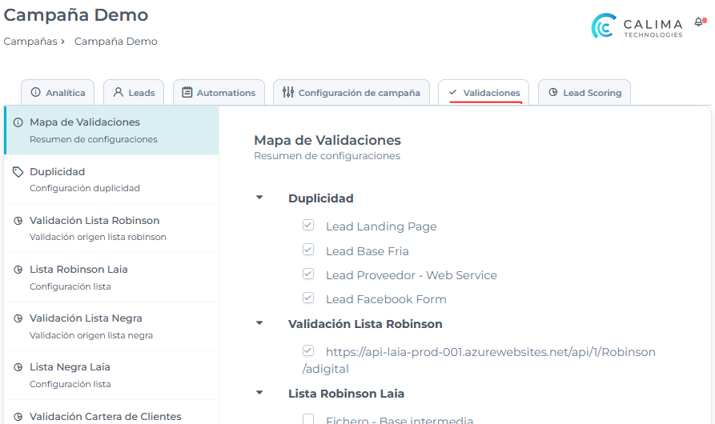
Task: Go to Campañas in the breadcrumb
Action: click(x=30, y=42)
